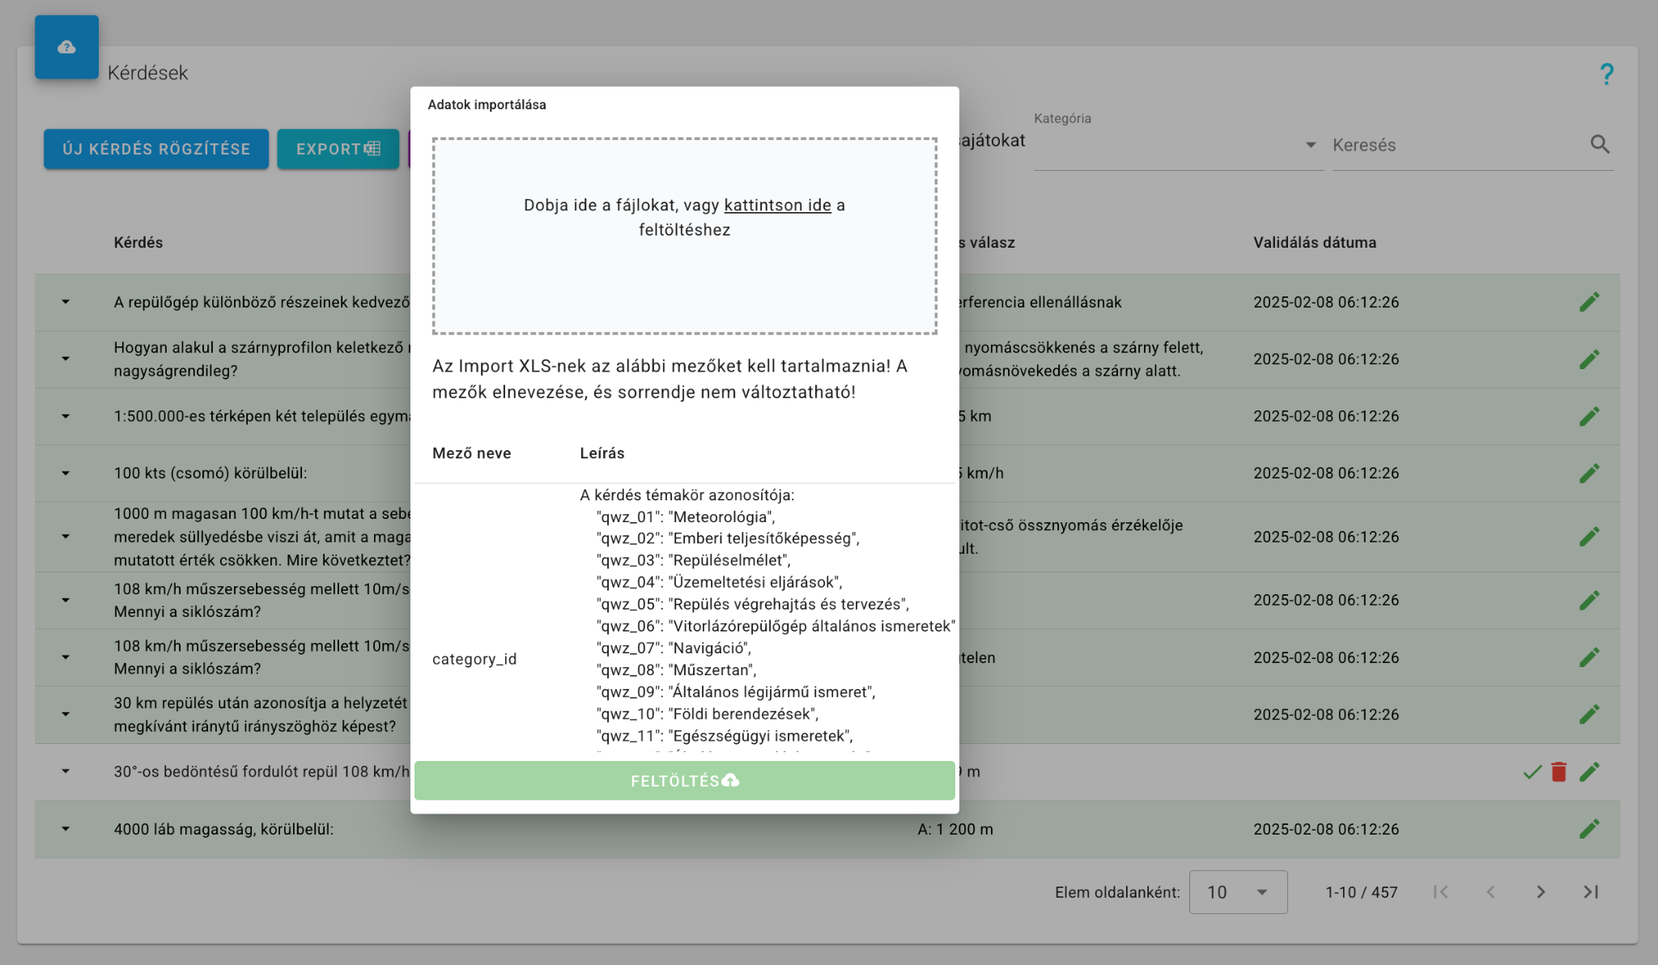Click the search magnifier icon
The height and width of the screenshot is (965, 1658).
pyautogui.click(x=1600, y=145)
